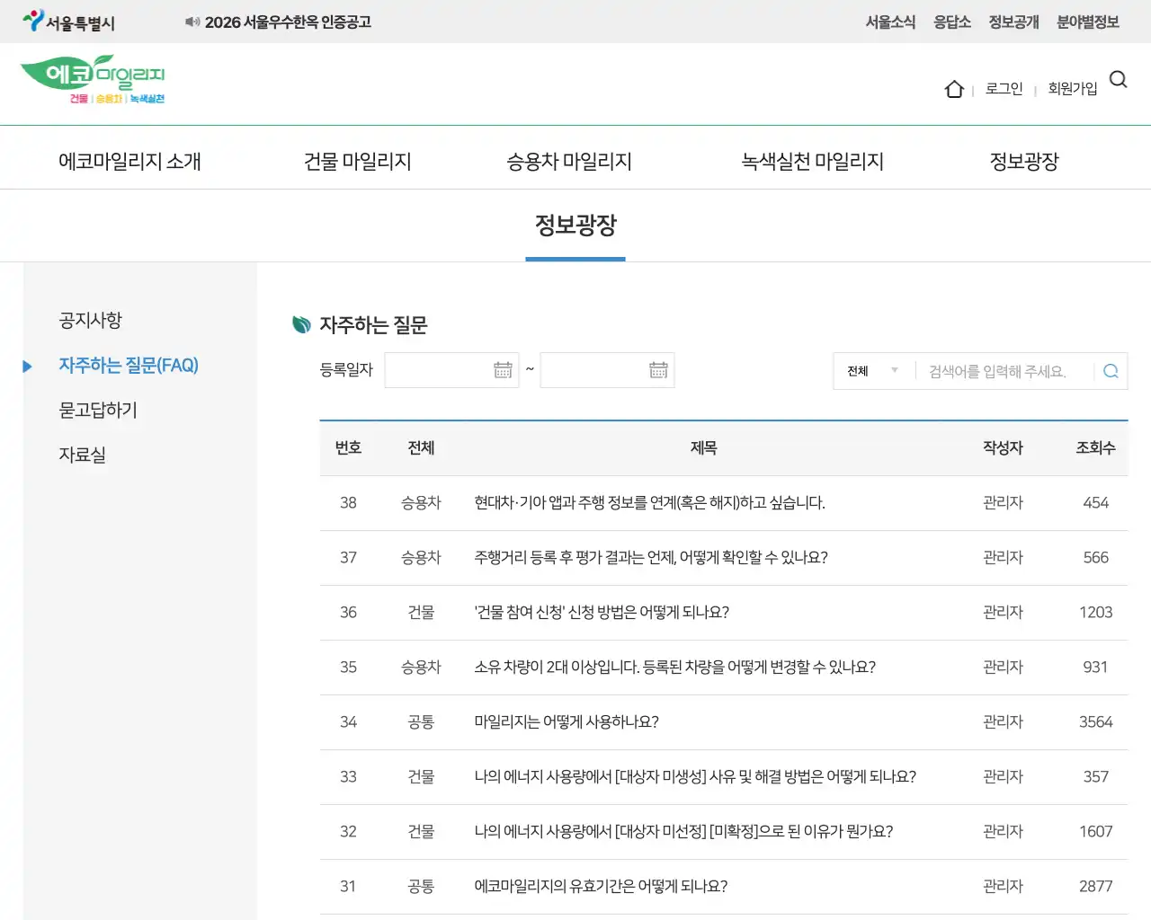The height and width of the screenshot is (920, 1151).
Task: Open the 승용차 마일리지 menu
Action: (569, 162)
